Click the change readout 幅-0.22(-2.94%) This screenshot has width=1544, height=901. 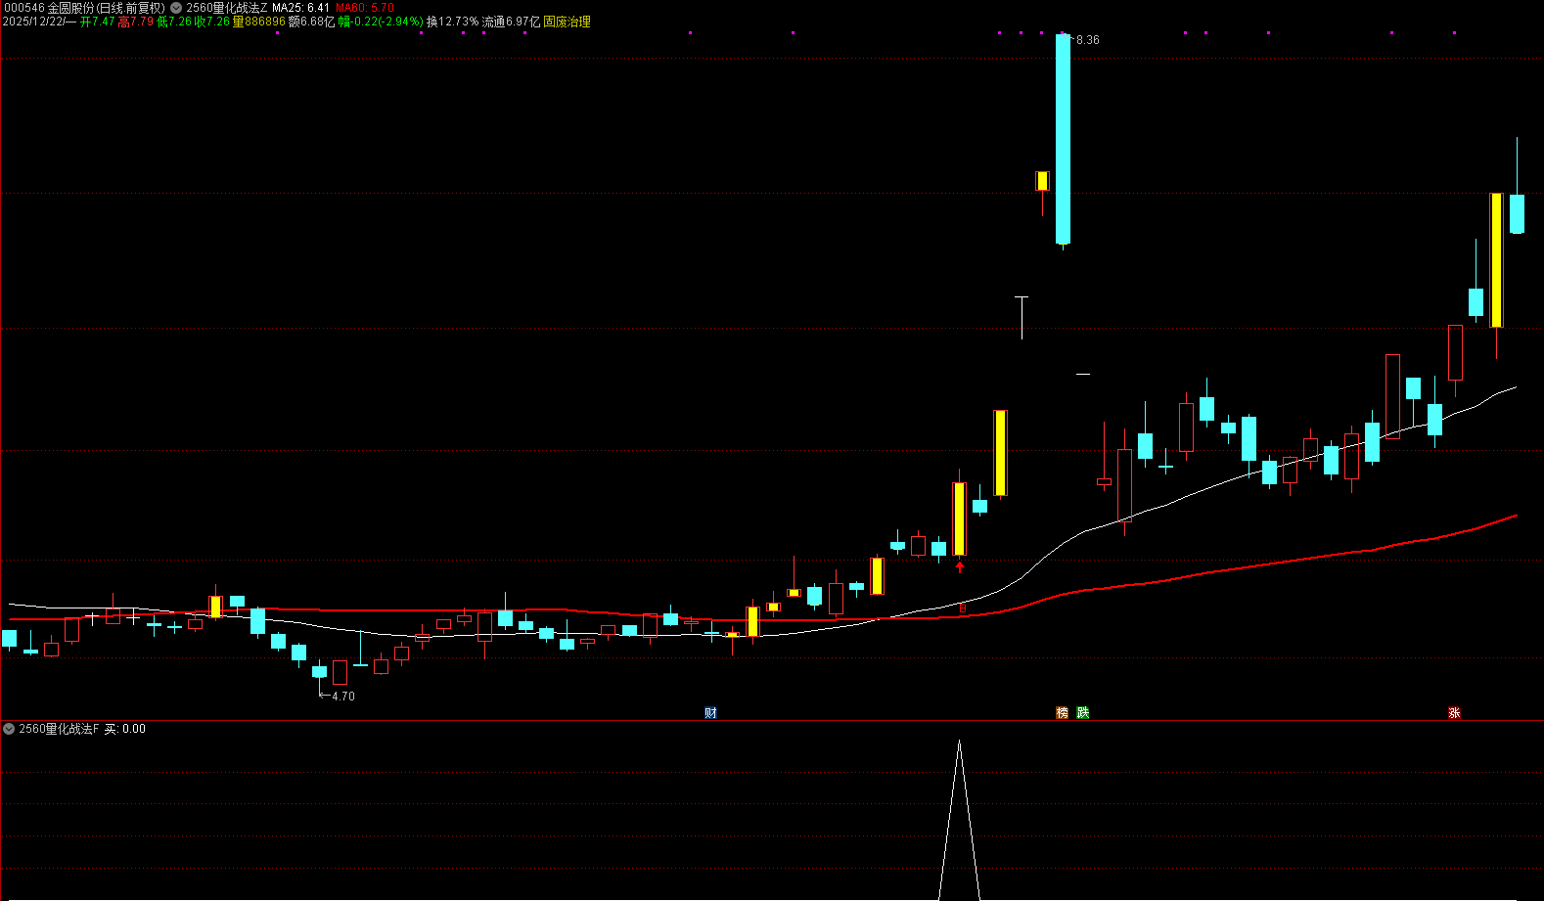coord(381,22)
